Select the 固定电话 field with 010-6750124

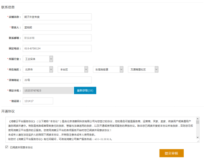(x=57, y=48)
